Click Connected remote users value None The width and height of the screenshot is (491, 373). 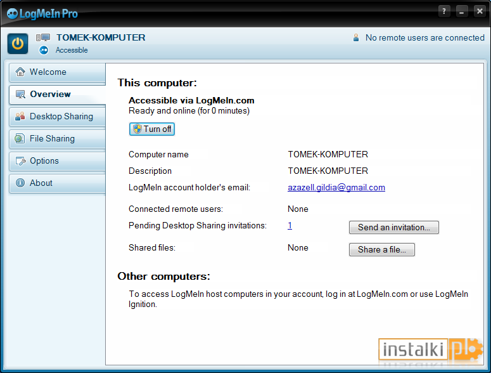point(298,209)
